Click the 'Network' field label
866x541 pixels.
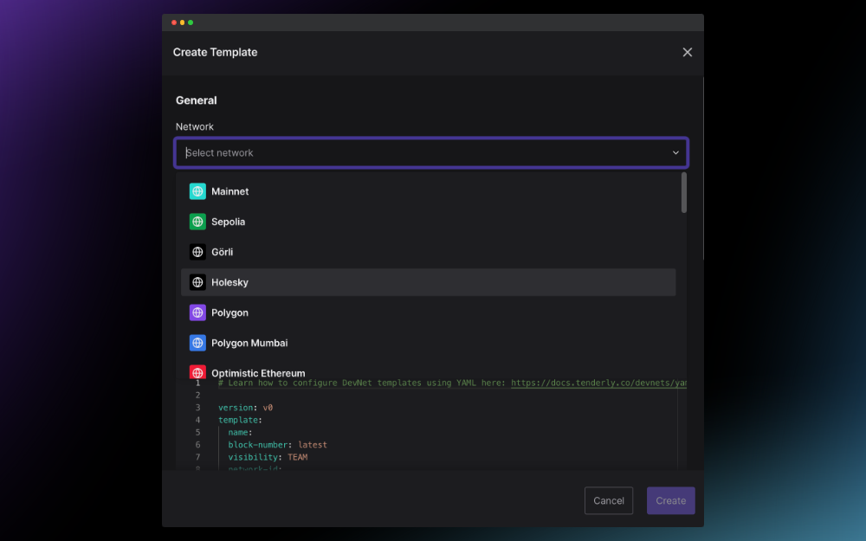[x=194, y=127]
